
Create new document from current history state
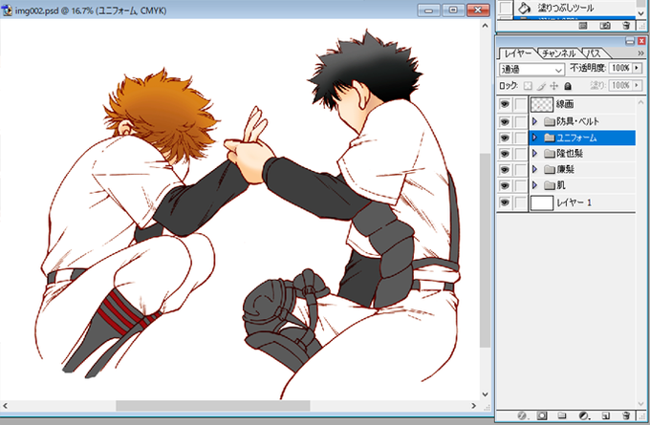pyautogui.click(x=583, y=26)
